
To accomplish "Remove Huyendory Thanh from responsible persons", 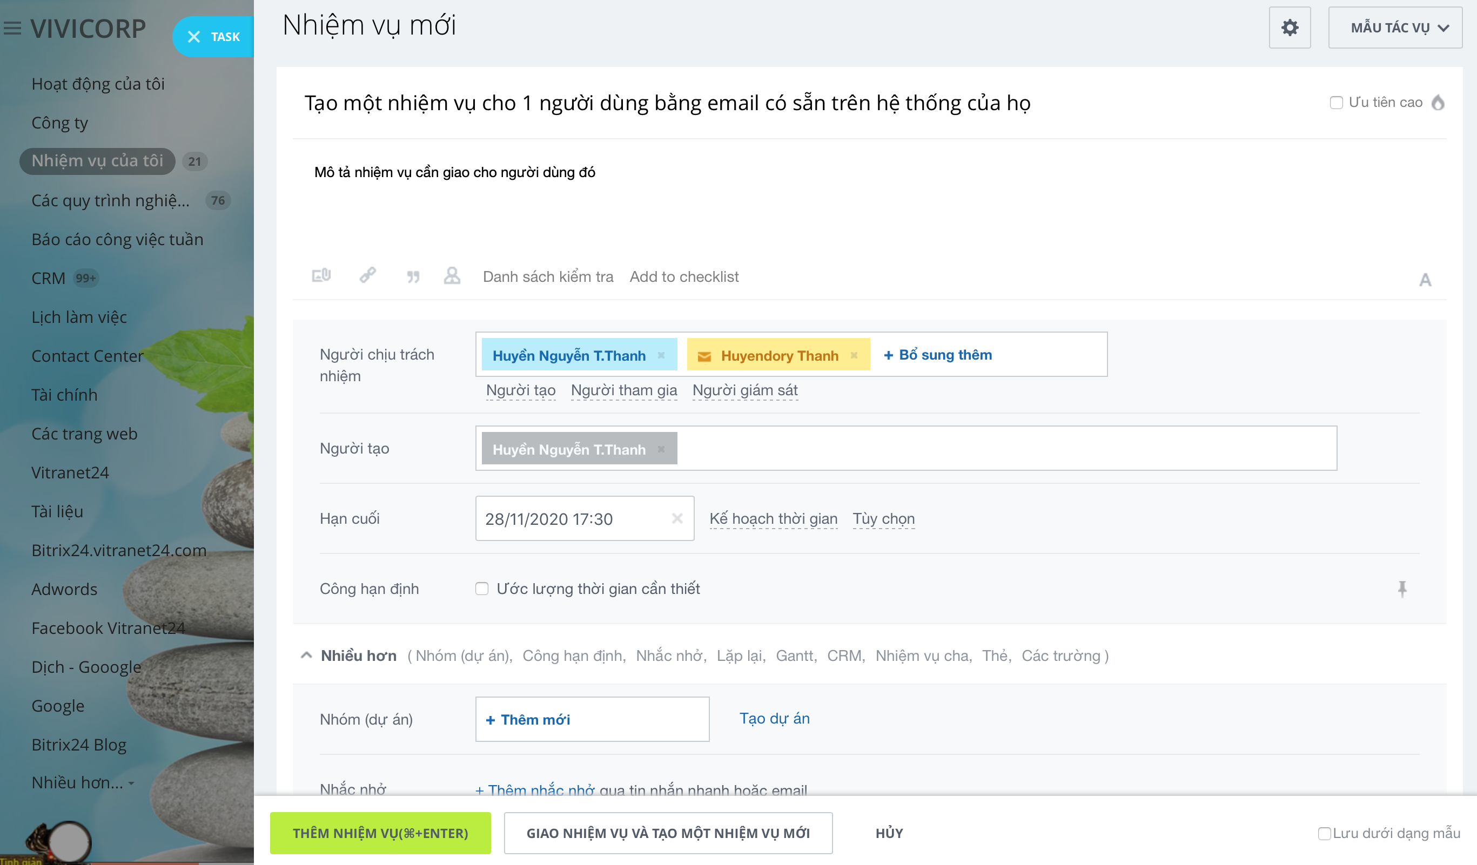I will click(x=854, y=355).
